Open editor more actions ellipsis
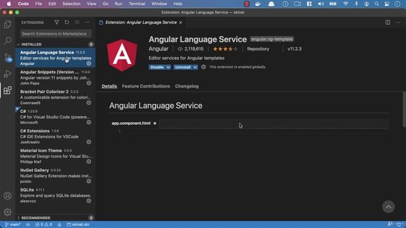The width and height of the screenshot is (406, 228). click(x=398, y=23)
